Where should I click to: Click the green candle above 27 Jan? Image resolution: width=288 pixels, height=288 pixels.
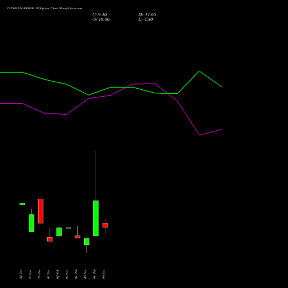pos(32,223)
